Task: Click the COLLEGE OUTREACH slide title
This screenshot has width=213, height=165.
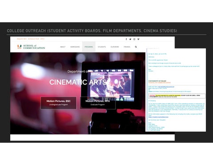Action: pos(92,31)
